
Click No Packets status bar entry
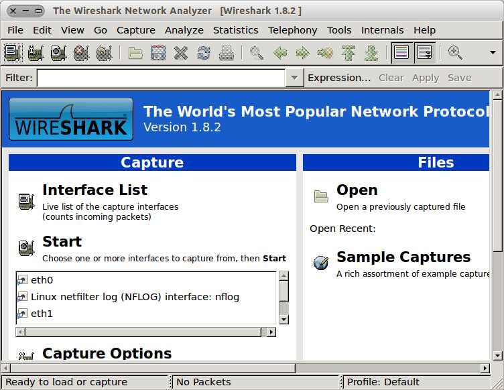204,382
